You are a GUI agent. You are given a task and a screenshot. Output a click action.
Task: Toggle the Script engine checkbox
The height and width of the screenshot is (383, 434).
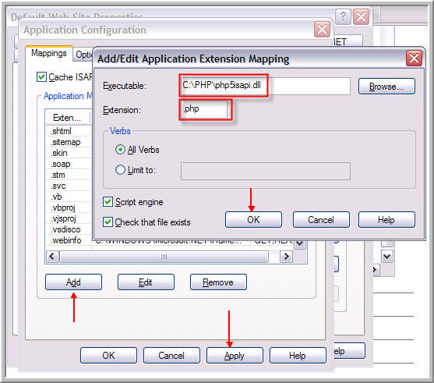[108, 202]
